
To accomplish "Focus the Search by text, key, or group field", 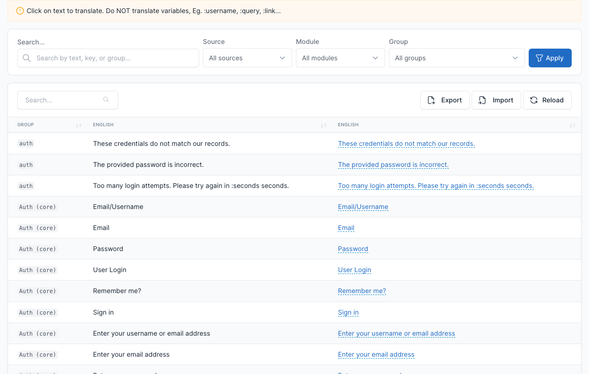I will pos(108,58).
